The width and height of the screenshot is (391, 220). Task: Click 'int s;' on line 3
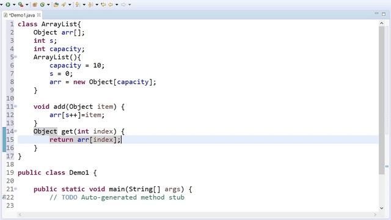45,41
